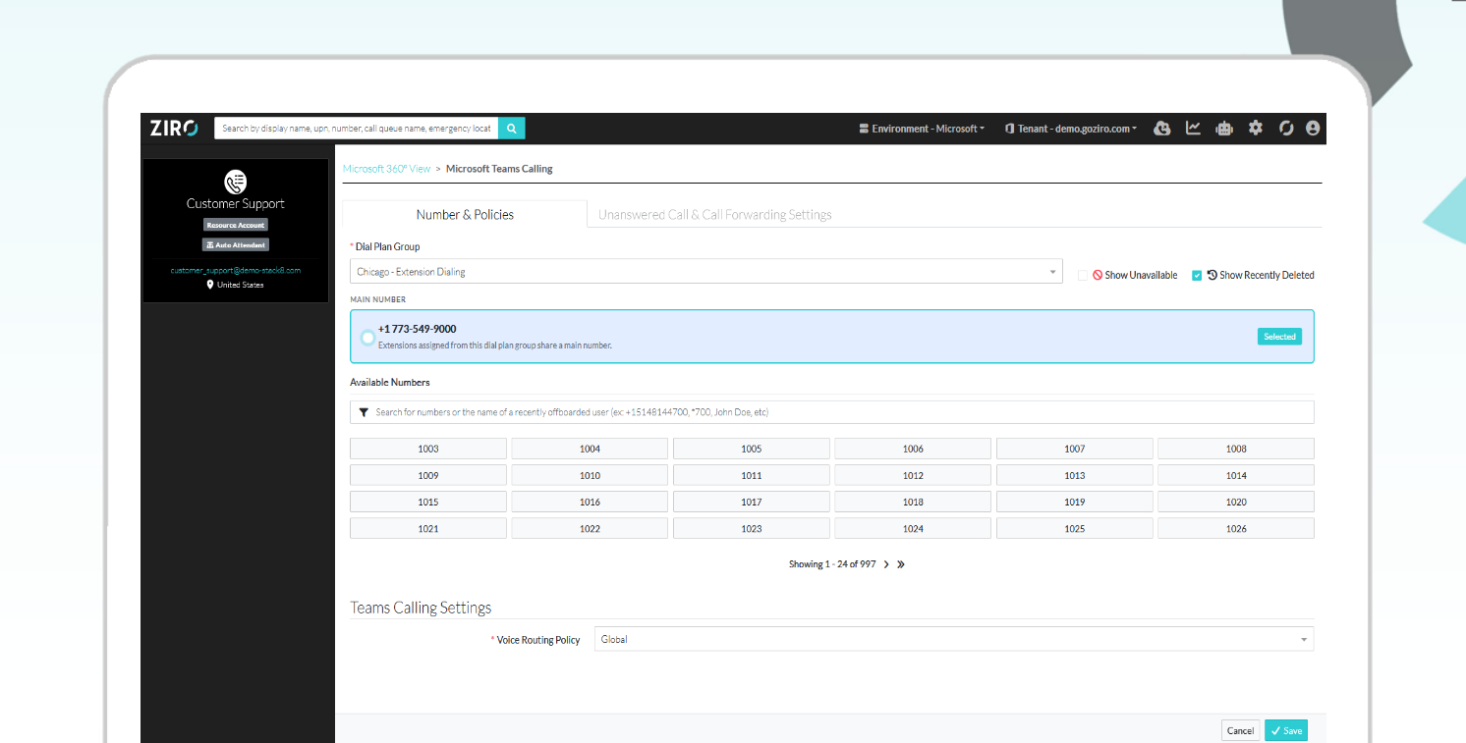Viewport: 1466px width, 743px height.
Task: Expand the Voice Routing Policy dropdown
Action: (x=954, y=640)
